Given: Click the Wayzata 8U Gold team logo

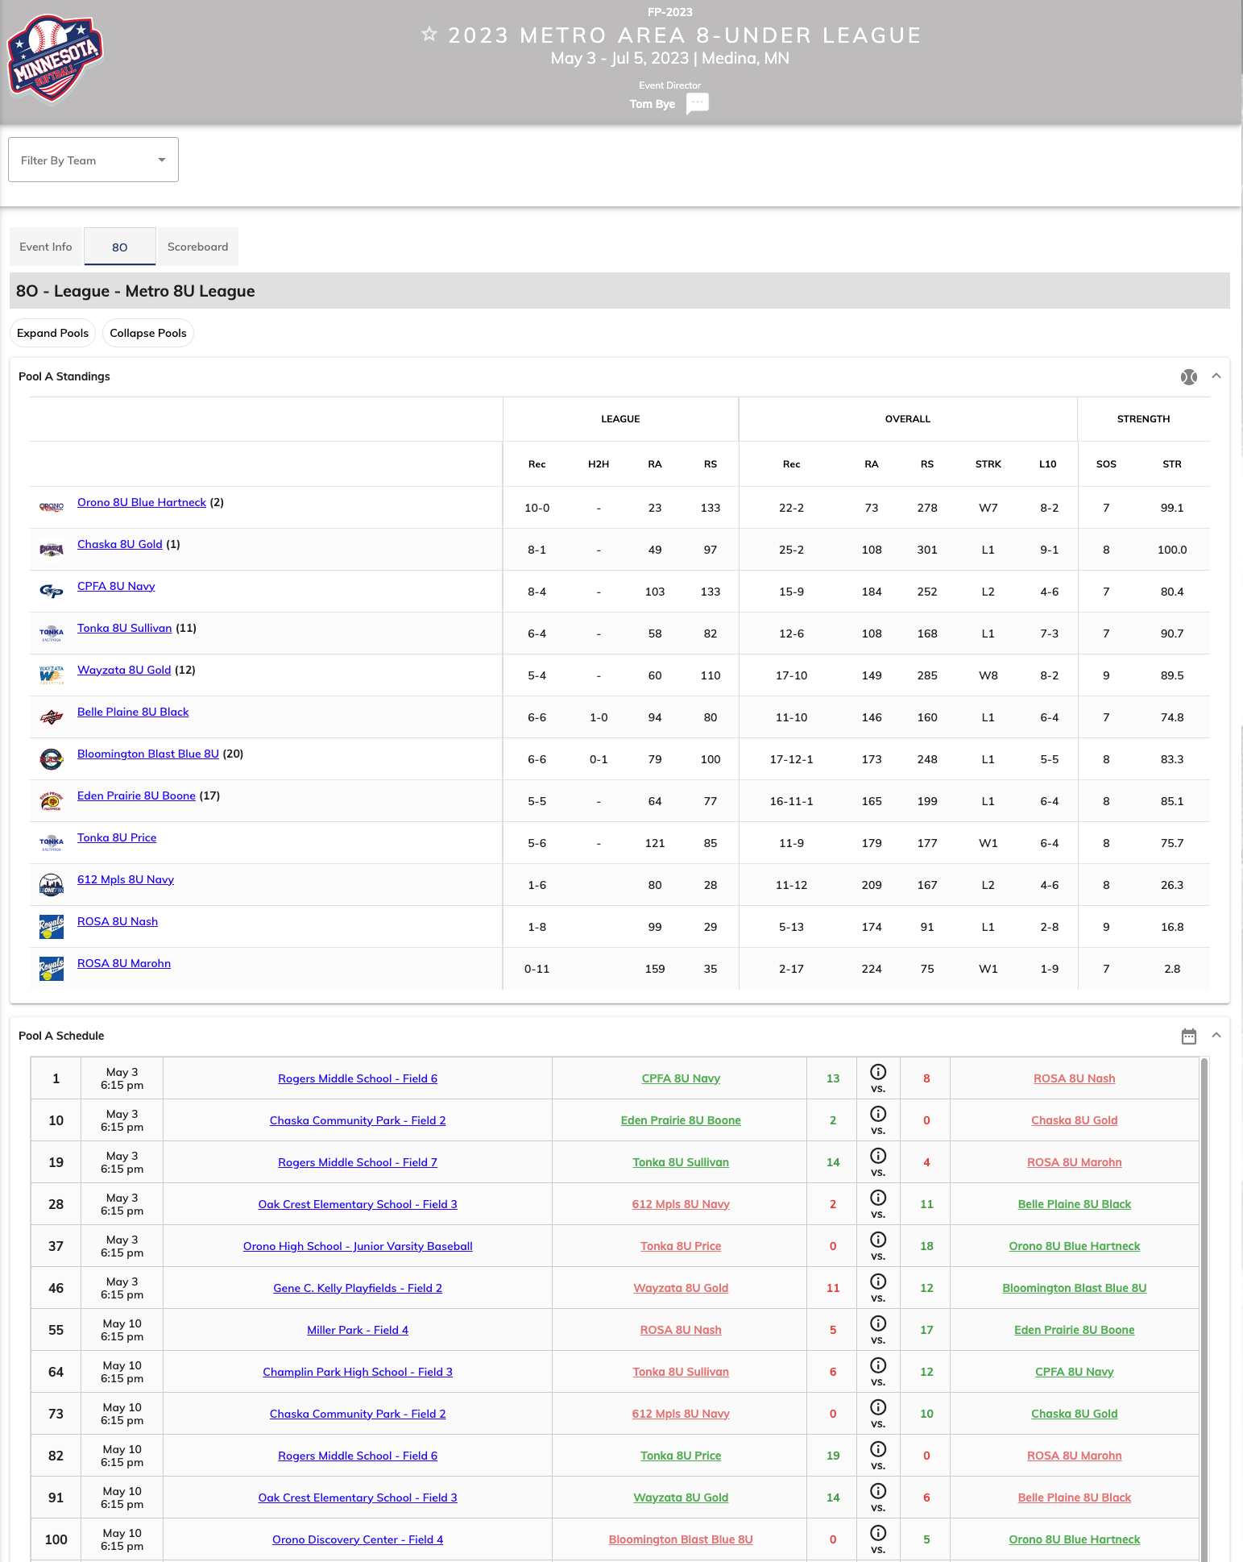Looking at the screenshot, I should (x=52, y=675).
